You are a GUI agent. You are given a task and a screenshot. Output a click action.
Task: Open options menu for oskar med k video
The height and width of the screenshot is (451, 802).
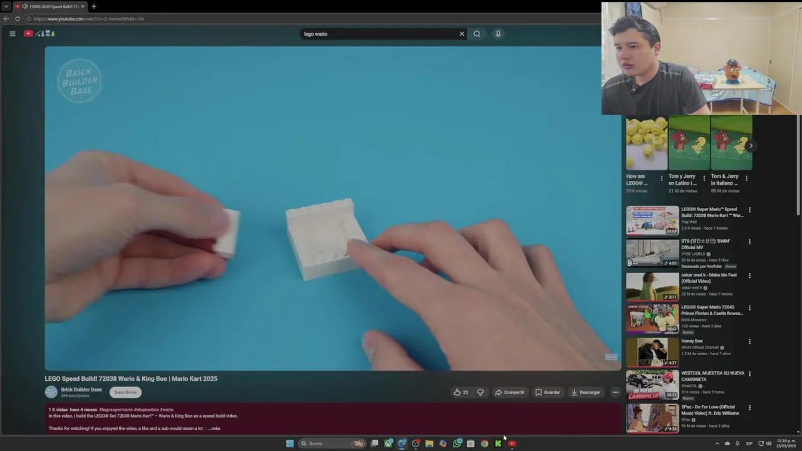(749, 276)
